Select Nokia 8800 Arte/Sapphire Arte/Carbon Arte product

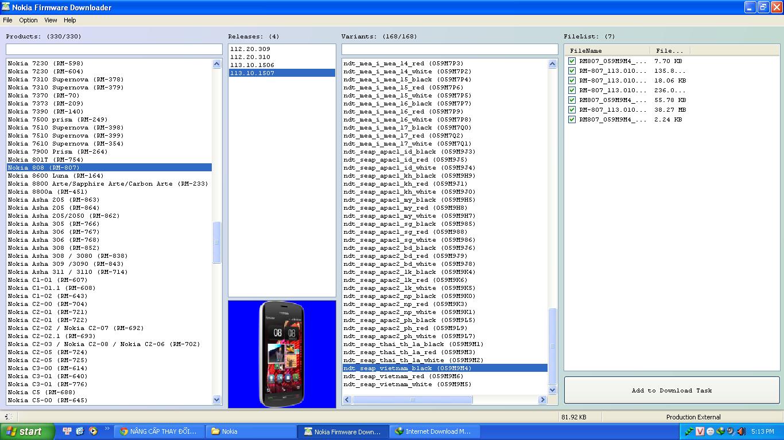(x=108, y=183)
